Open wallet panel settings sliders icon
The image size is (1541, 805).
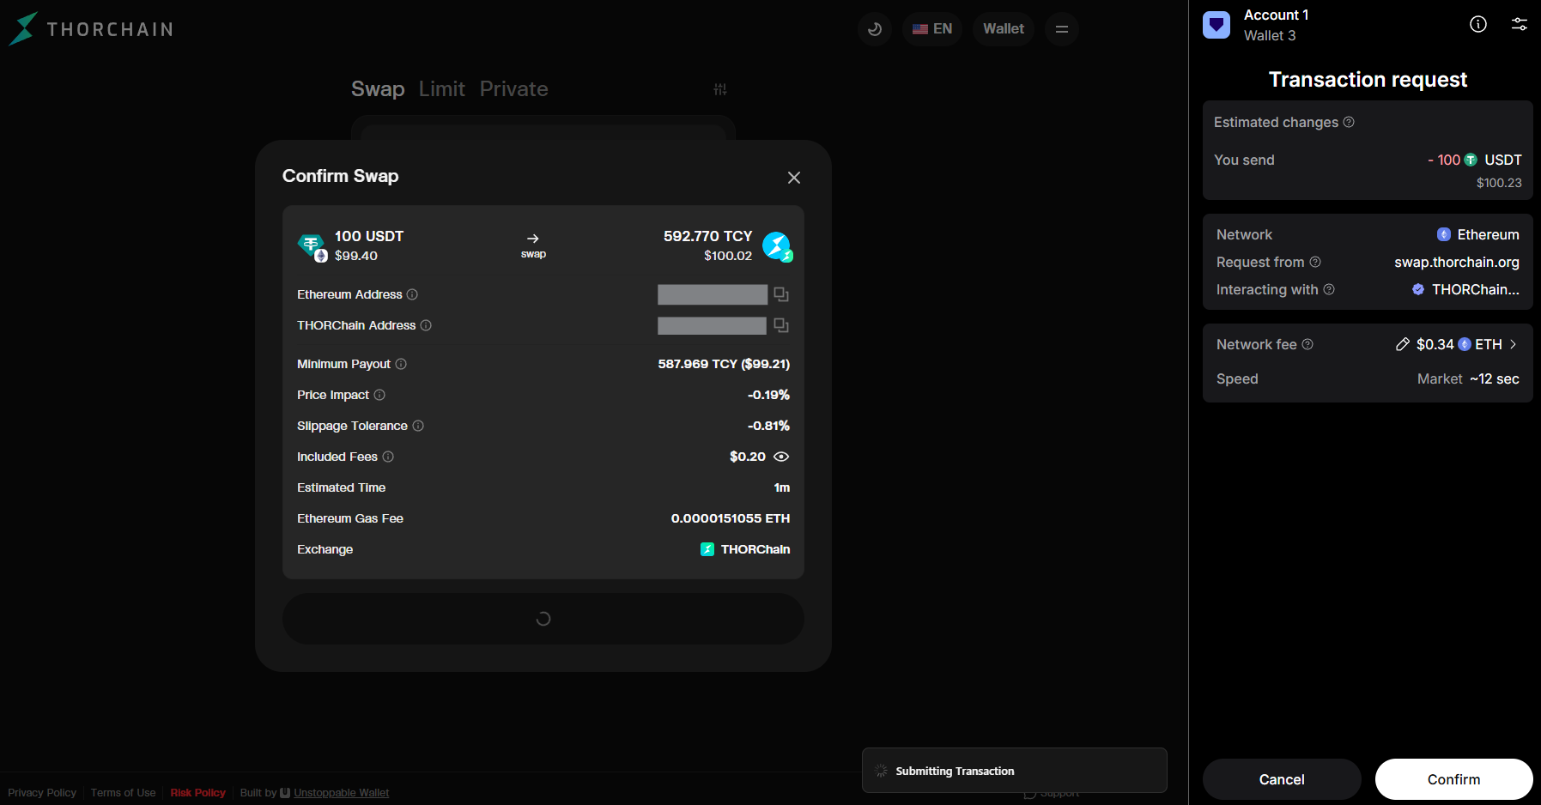[x=1520, y=24]
